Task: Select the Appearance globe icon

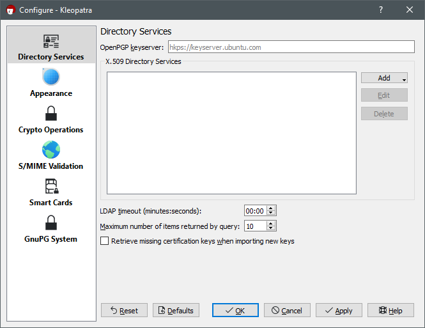Action: [x=51, y=77]
